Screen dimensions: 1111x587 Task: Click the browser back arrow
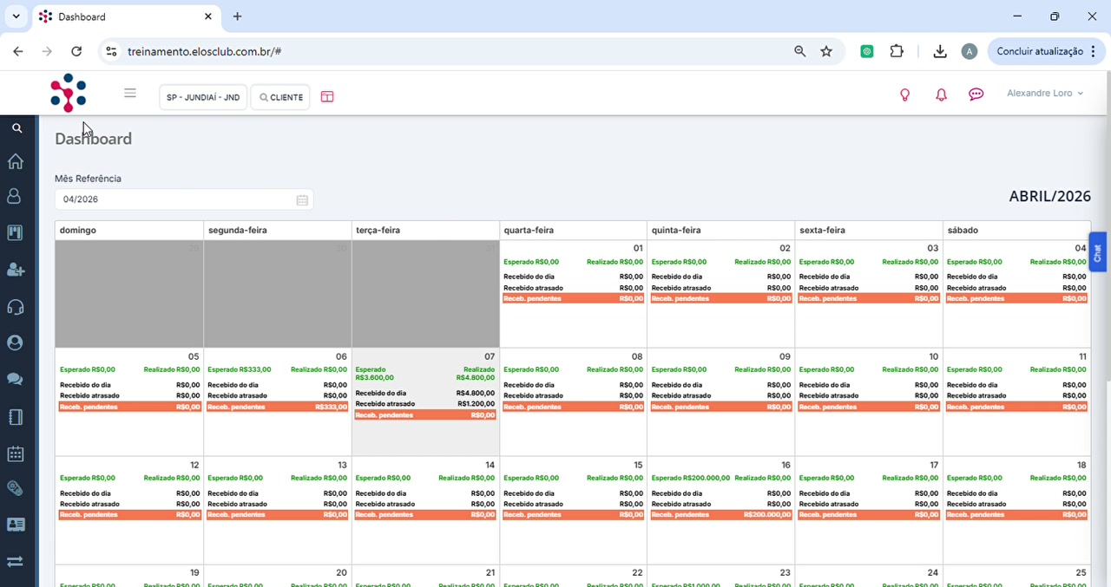click(x=18, y=51)
